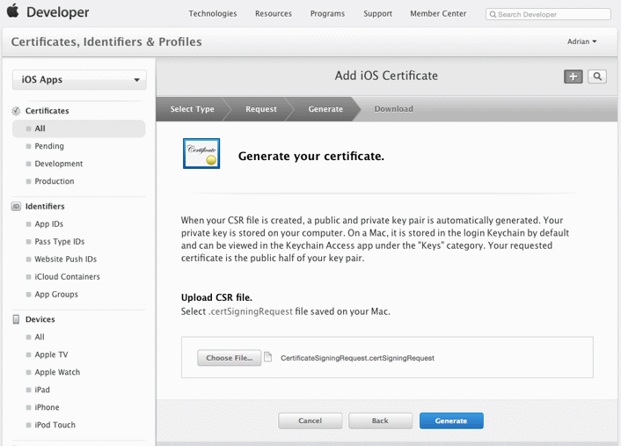Screen dimensions: 621x446
Task: Select iPod Touch devices
Action: 55,425
